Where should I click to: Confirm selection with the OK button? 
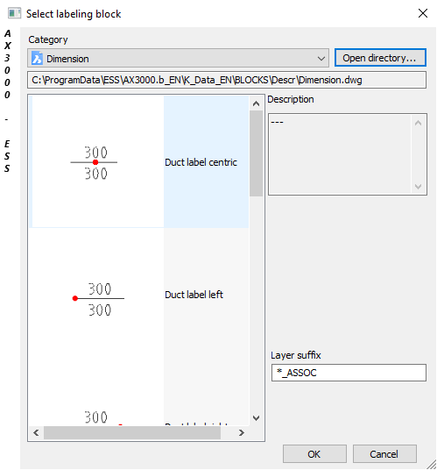point(314,454)
